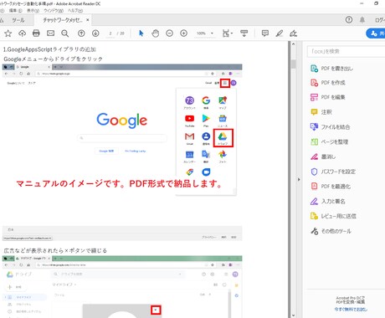Viewport: 385px width, 318px height.
Task: Open the help question mark icon
Action: 349,20
